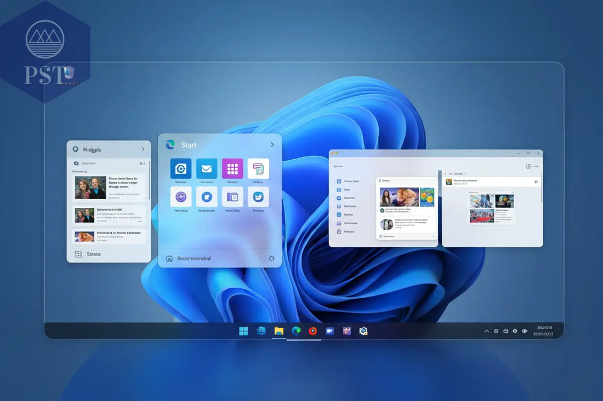Viewport: 603px width, 401px height.
Task: Open the purple news layout tile in Start
Action: [232, 197]
